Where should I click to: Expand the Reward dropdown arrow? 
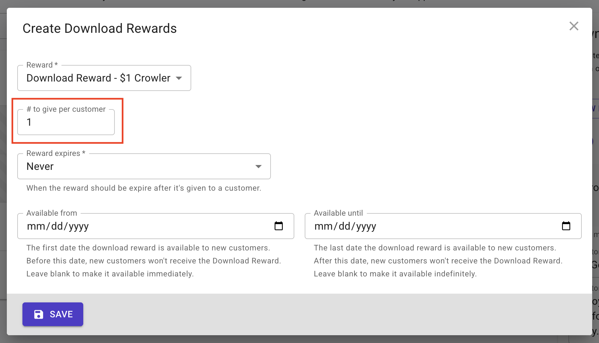click(179, 78)
